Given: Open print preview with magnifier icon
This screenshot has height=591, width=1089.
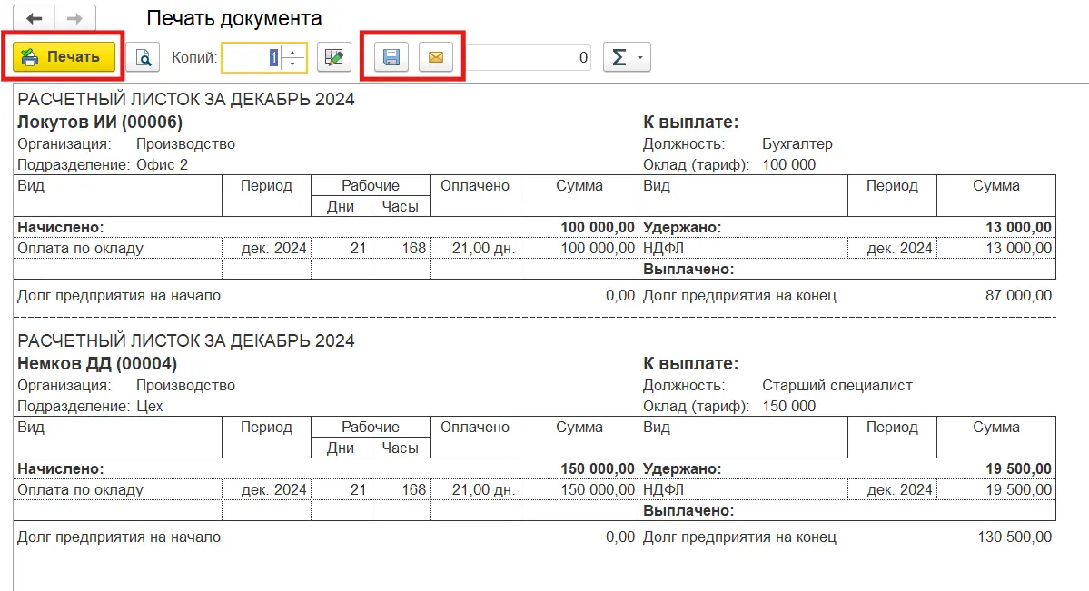Looking at the screenshot, I should point(143,58).
